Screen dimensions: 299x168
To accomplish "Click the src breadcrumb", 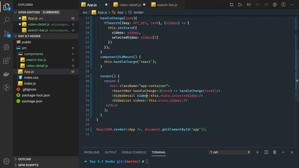I will point(85,13).
